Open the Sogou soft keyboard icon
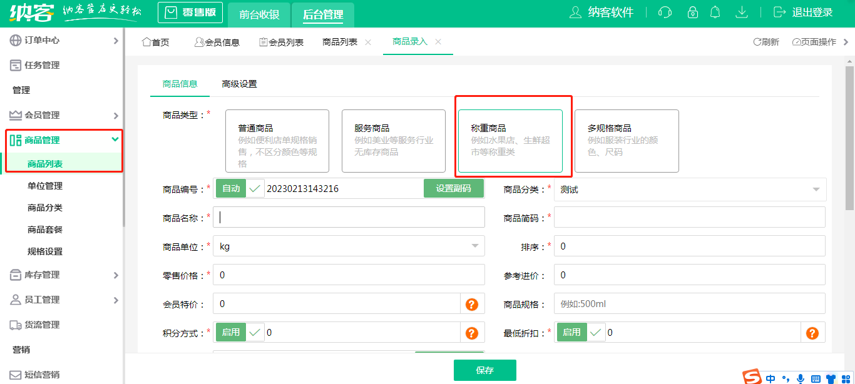The width and height of the screenshot is (855, 384). coord(816,378)
